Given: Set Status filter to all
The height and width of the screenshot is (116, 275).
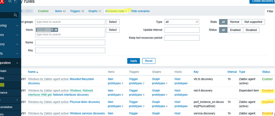Looking at the screenshot, I should [223, 30].
